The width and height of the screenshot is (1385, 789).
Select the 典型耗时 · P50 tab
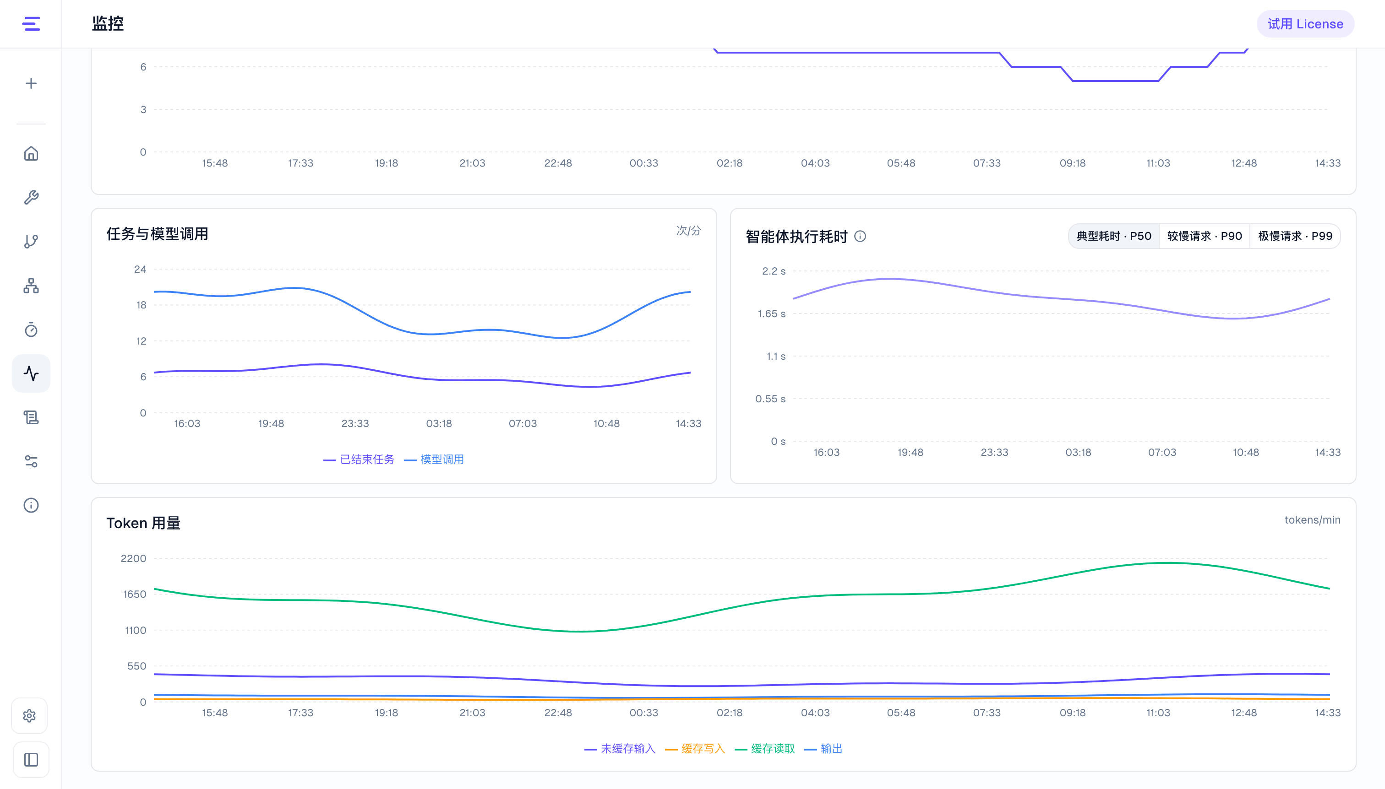[x=1114, y=236]
